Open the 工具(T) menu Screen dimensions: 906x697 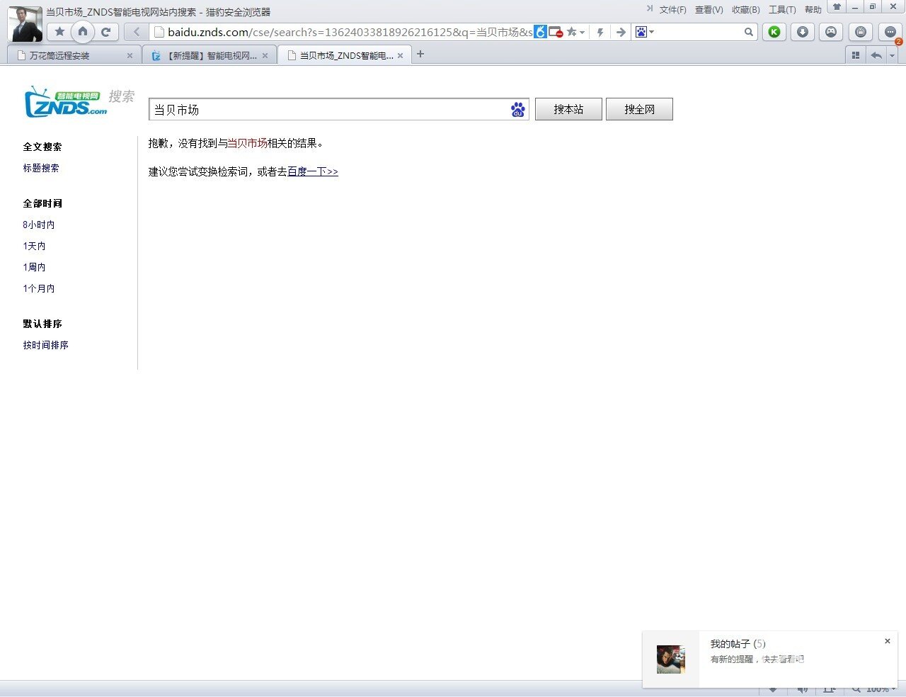pos(782,10)
